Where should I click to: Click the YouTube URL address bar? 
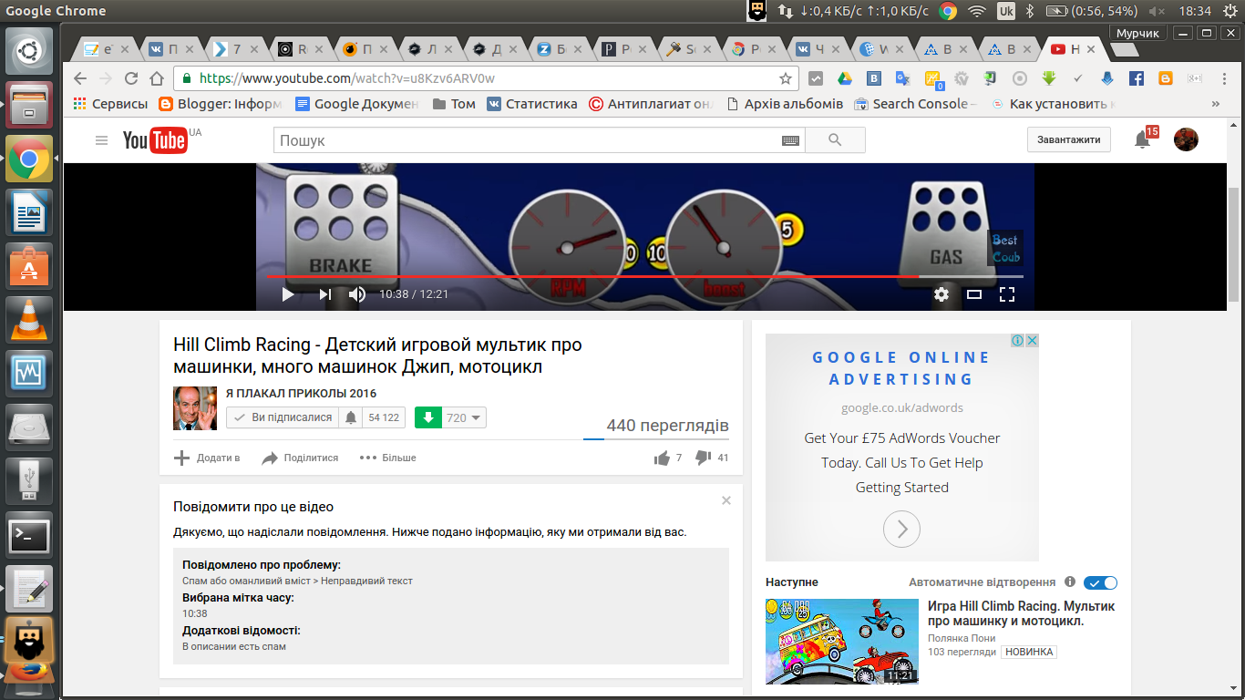(x=486, y=78)
